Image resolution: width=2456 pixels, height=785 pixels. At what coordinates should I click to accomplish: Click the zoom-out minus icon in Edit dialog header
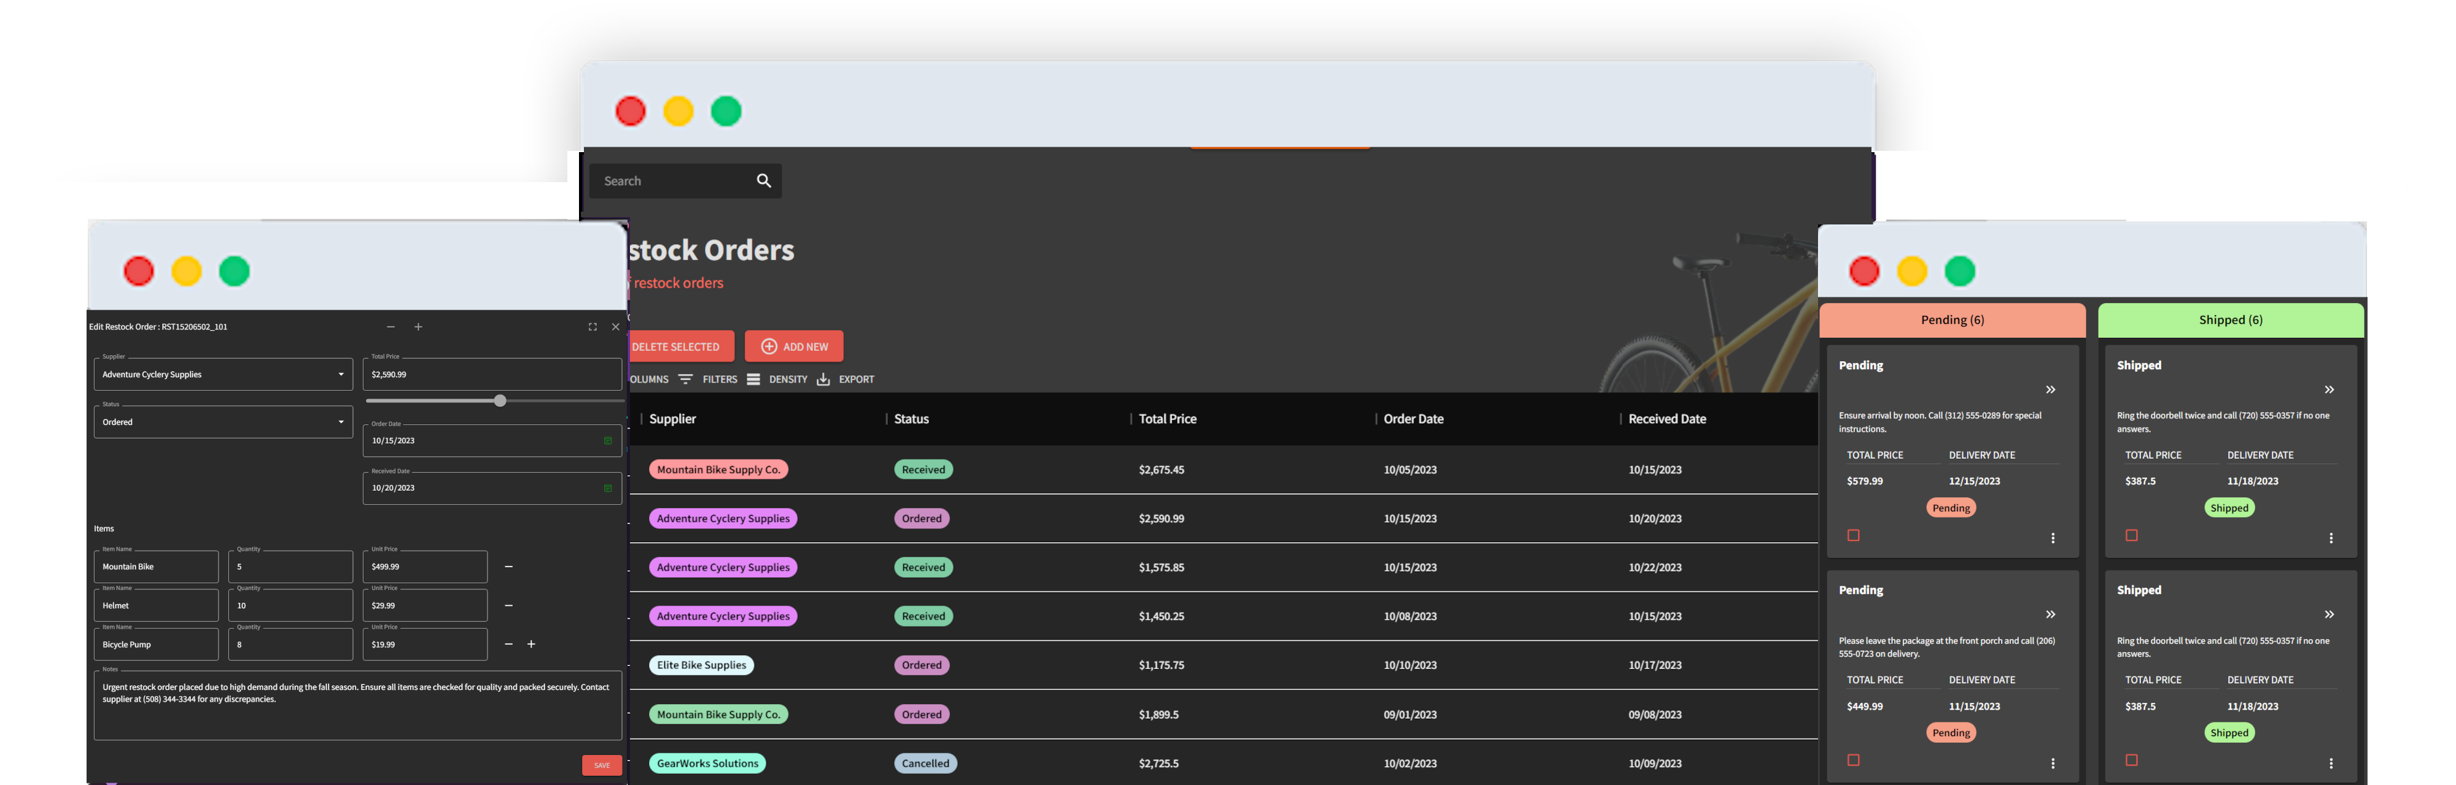point(391,327)
